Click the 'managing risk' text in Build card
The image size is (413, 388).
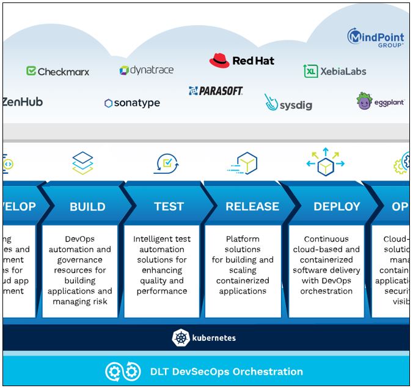[80, 301]
